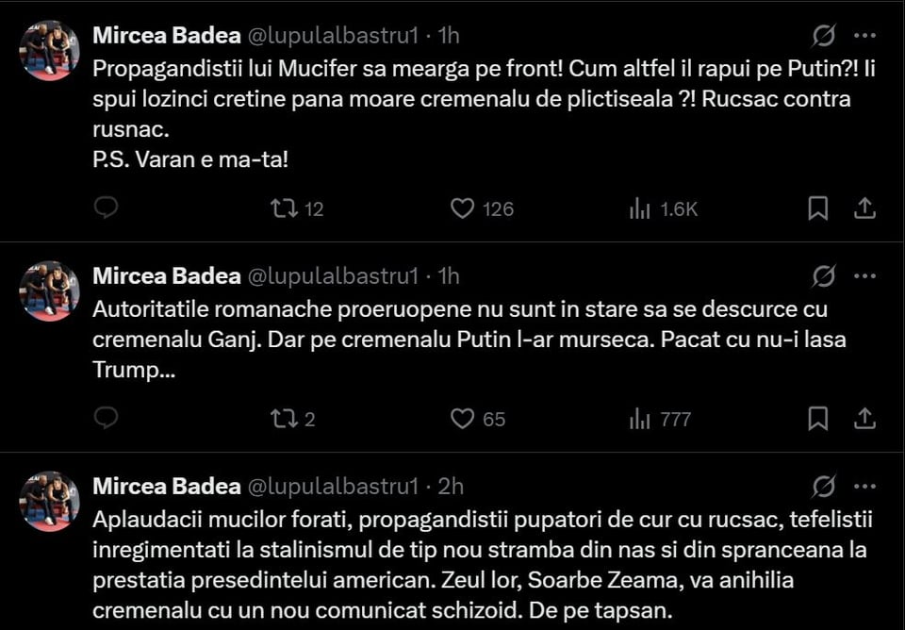This screenshot has width=905, height=630.
Task: Open more options on first tweet
Action: coord(864,36)
